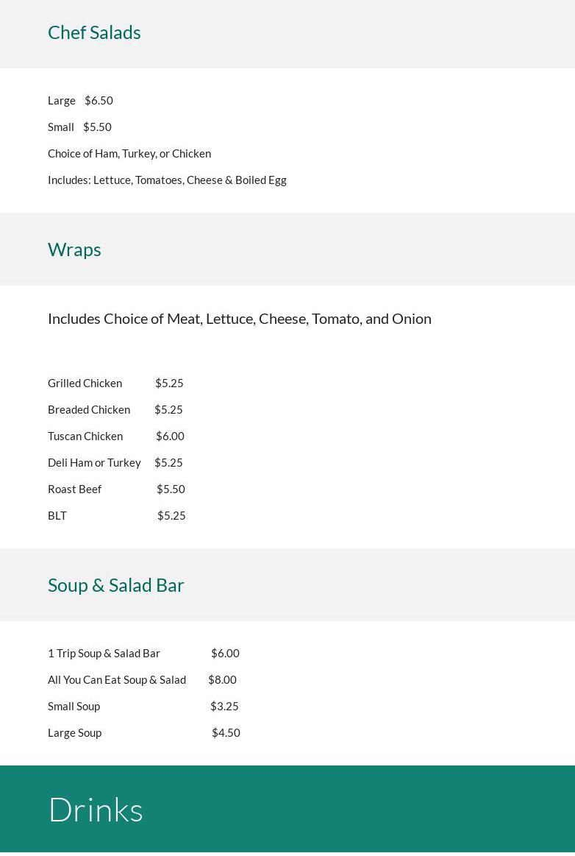Select the 1 Trip Soup & Salad Bar item
The image size is (575, 856).
coord(104,653)
